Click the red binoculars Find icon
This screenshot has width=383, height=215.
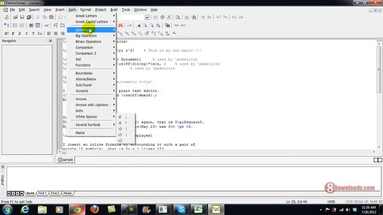point(120,25)
